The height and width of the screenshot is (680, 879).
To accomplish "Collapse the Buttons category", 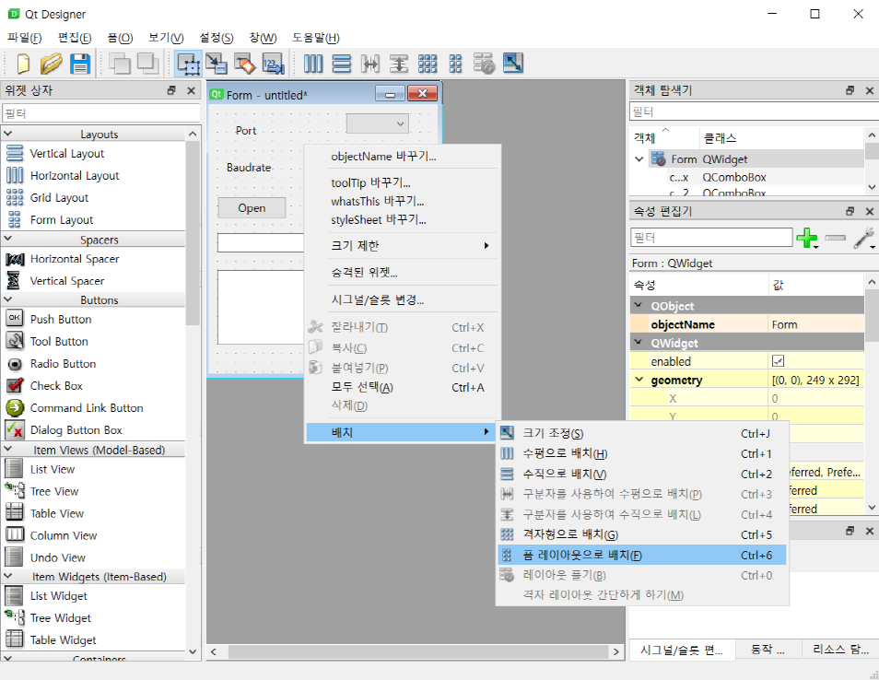I will point(8,299).
